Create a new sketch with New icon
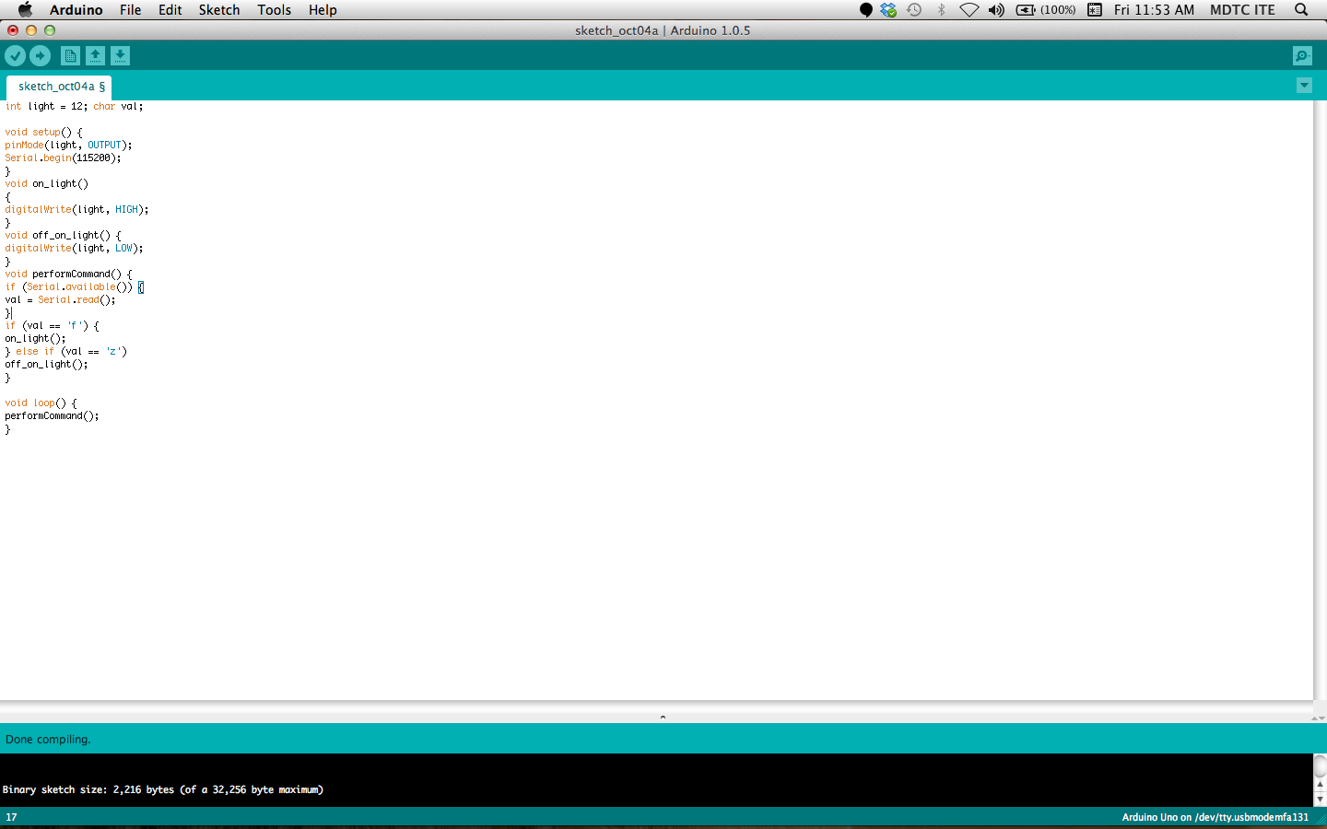This screenshot has height=829, width=1327. pyautogui.click(x=70, y=56)
